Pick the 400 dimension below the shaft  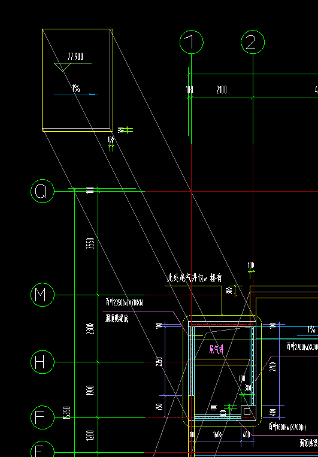(247, 435)
